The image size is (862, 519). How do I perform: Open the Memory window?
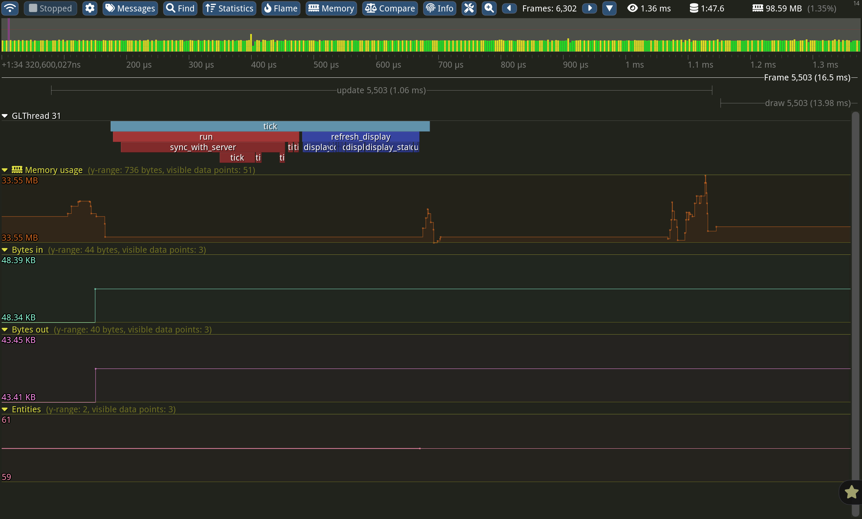[x=331, y=8]
